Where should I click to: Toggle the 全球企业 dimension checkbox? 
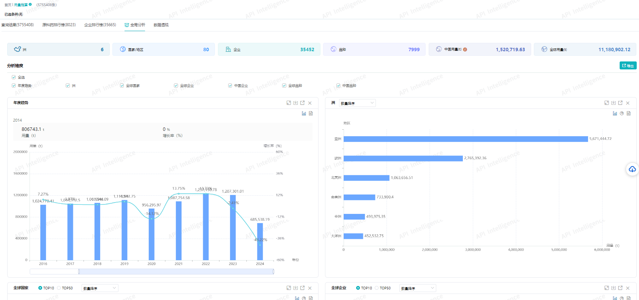tap(176, 86)
